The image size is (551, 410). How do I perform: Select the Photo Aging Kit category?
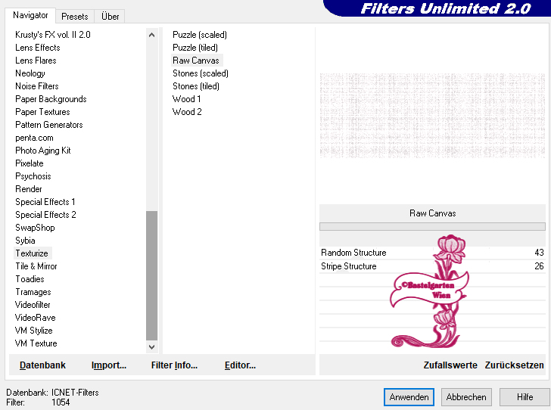tap(43, 151)
